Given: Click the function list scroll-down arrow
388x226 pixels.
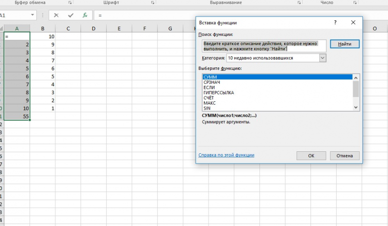Looking at the screenshot, I should tap(356, 108).
